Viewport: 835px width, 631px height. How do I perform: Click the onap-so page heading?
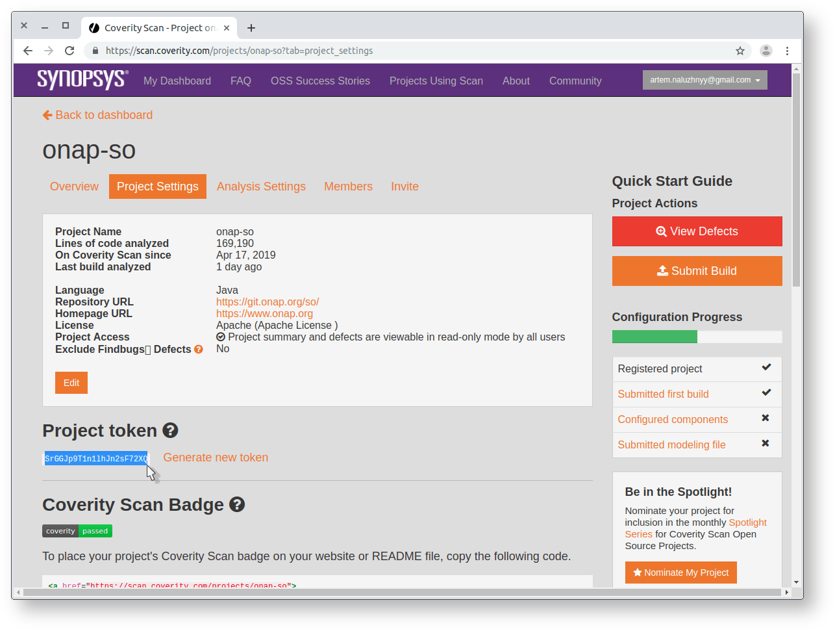click(x=89, y=150)
